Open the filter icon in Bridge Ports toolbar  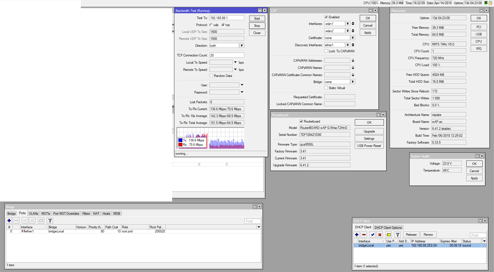coord(50,220)
